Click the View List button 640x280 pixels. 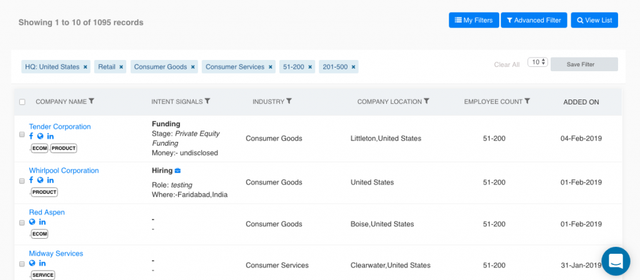coord(594,20)
